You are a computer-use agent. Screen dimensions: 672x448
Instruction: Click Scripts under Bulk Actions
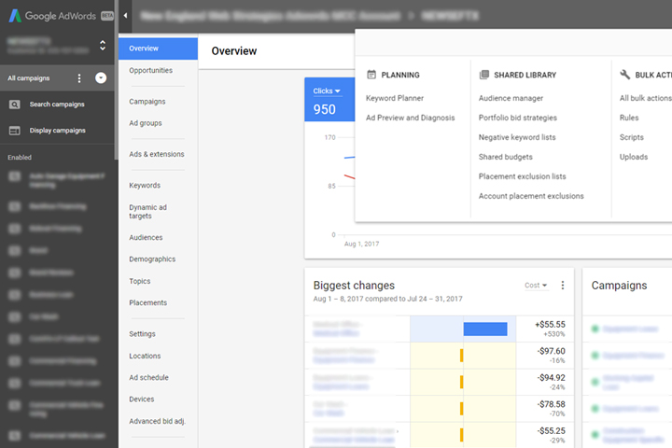(632, 137)
